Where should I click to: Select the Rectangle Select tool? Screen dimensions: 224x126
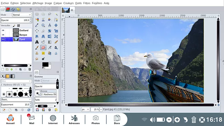click(37, 14)
